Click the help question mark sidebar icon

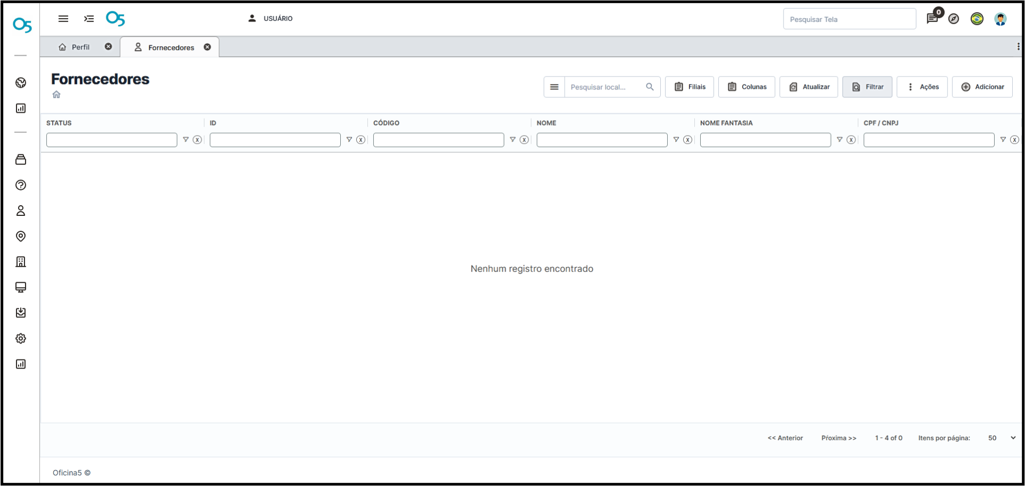[21, 185]
